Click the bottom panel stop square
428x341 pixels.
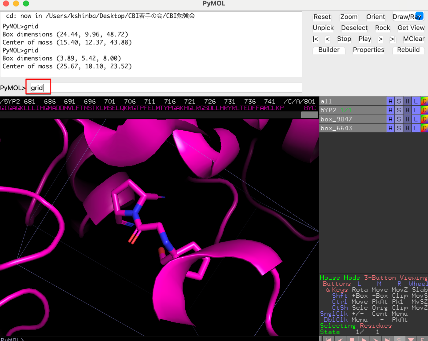point(352,339)
